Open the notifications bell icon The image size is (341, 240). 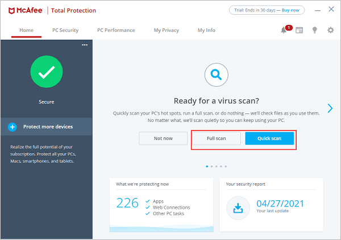pyautogui.click(x=284, y=30)
